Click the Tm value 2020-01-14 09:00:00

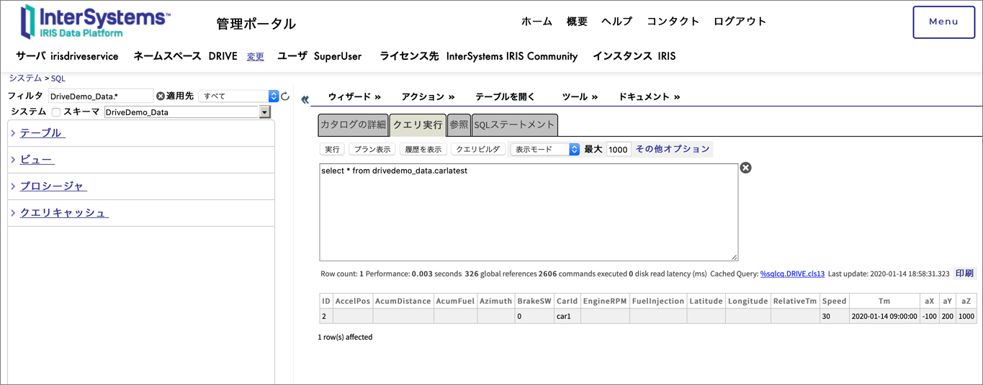point(884,316)
